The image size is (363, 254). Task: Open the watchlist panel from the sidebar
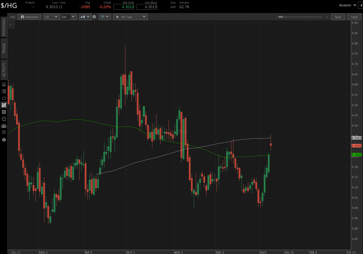click(x=4, y=91)
